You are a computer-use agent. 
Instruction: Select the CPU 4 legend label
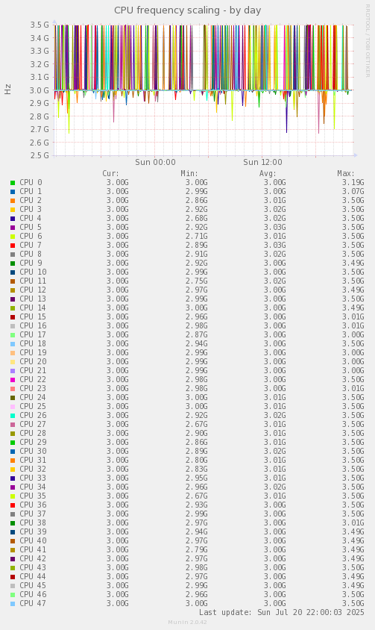(x=31, y=218)
